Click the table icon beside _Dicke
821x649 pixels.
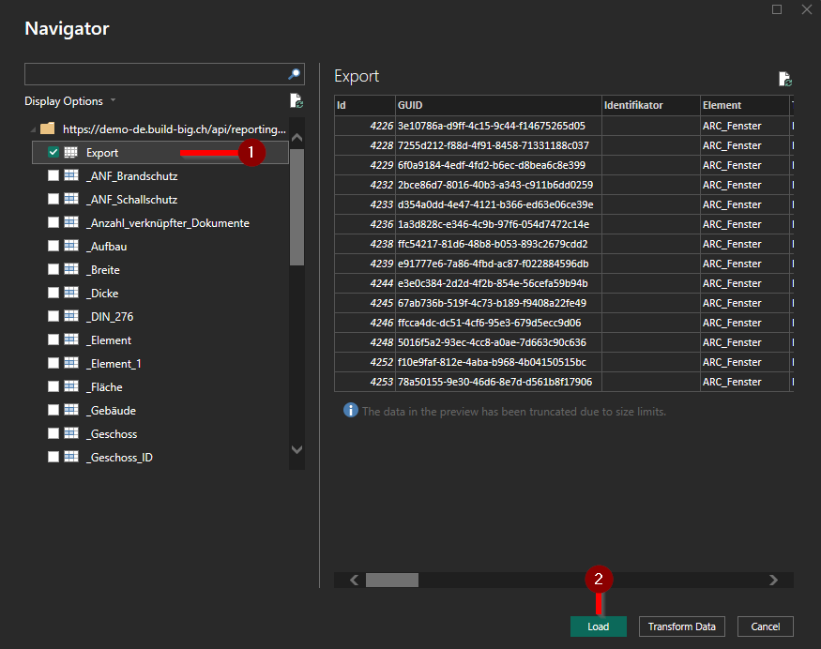click(71, 293)
